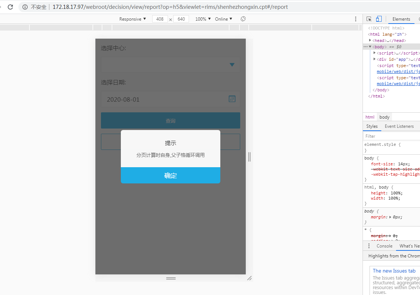The image size is (420, 295).
Task: Expand the head node in the DOM tree
Action: pyautogui.click(x=370, y=41)
